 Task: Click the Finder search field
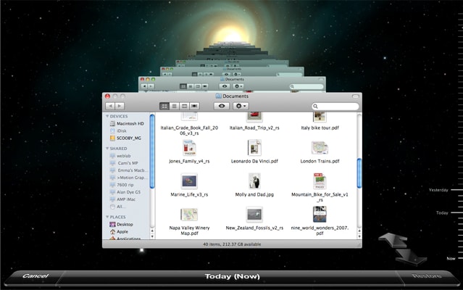335,106
